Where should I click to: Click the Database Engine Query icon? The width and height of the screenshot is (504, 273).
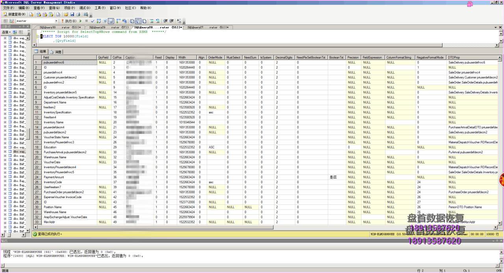(x=31, y=14)
